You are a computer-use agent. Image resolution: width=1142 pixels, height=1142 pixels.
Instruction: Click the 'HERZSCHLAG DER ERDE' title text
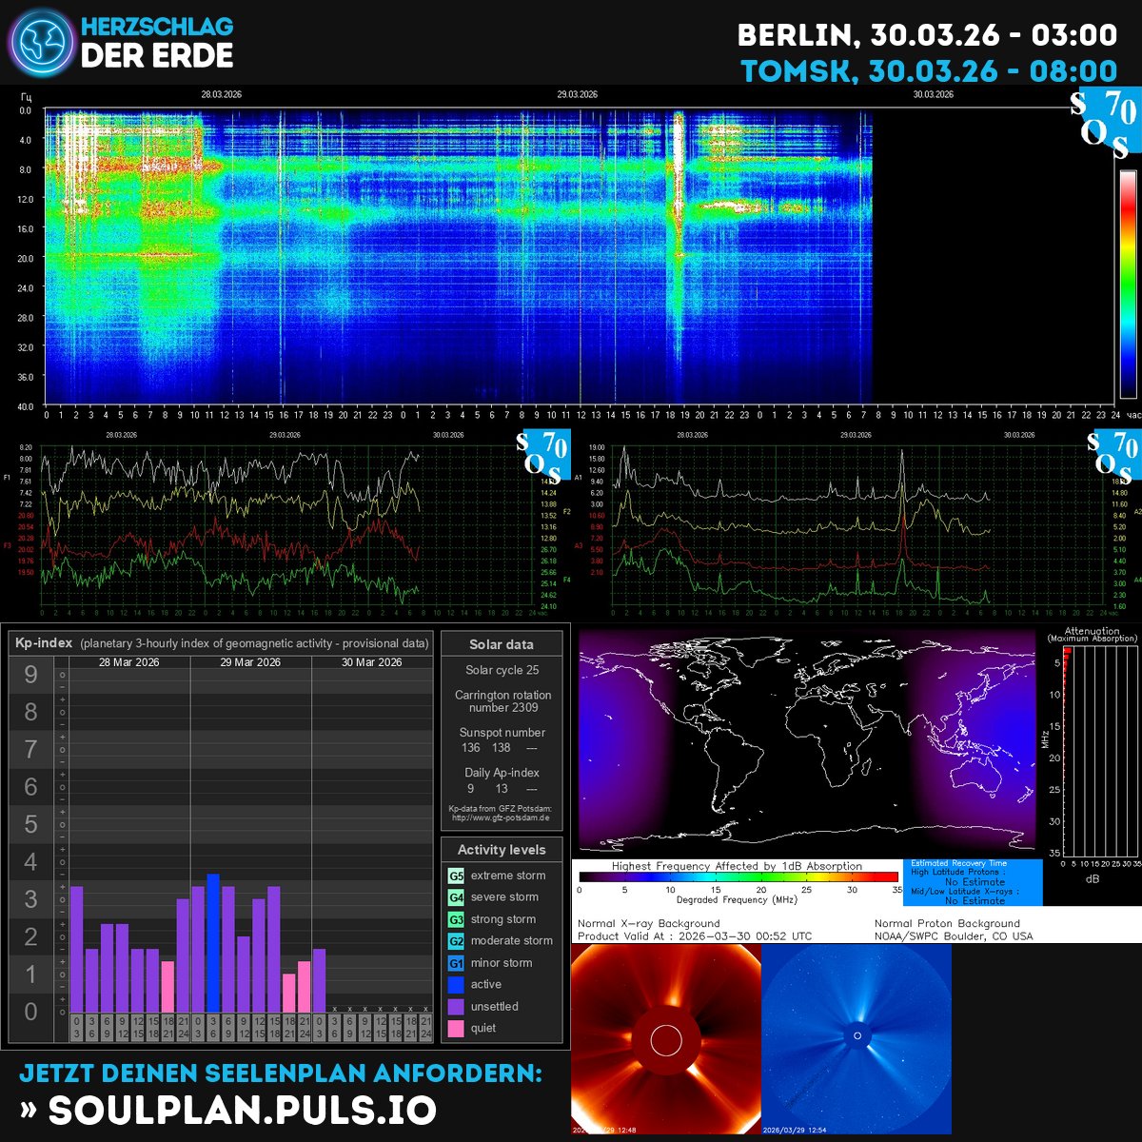157,42
